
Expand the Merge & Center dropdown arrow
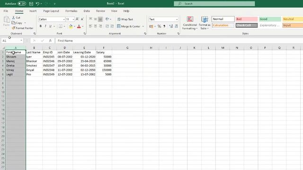coord(143,26)
